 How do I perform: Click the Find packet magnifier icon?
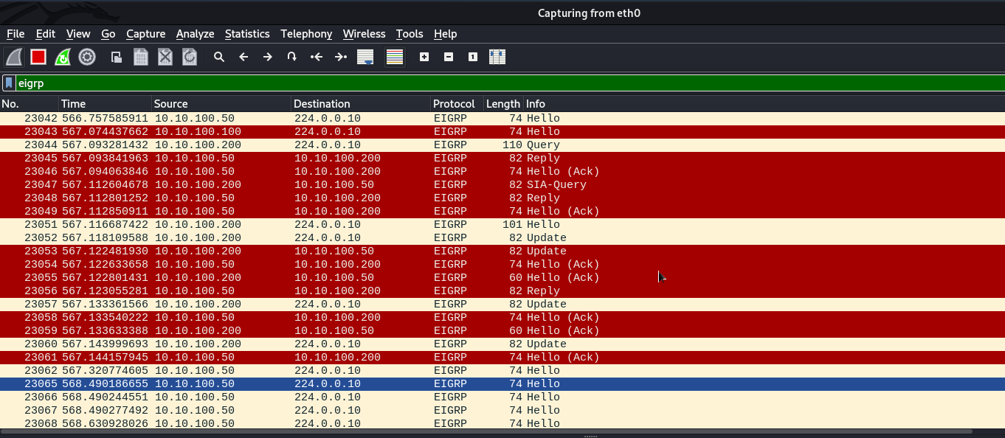point(219,57)
